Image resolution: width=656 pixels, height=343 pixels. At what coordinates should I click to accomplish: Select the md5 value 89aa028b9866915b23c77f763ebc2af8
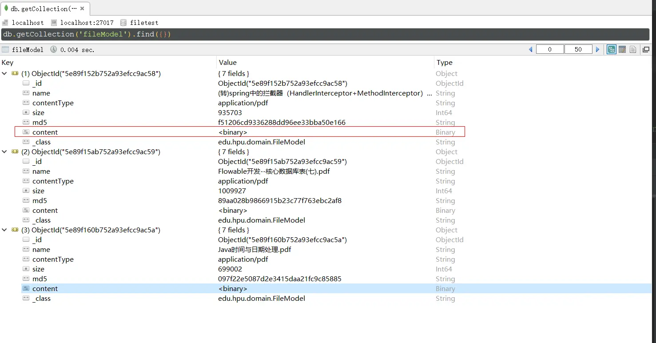click(x=280, y=201)
